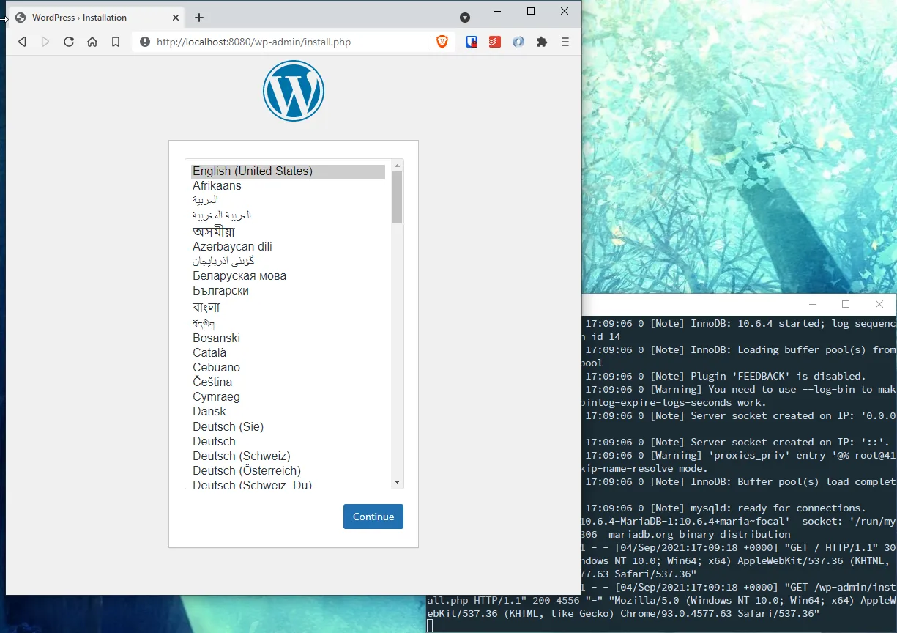
Task: Click the Continue button
Action: [x=373, y=517]
